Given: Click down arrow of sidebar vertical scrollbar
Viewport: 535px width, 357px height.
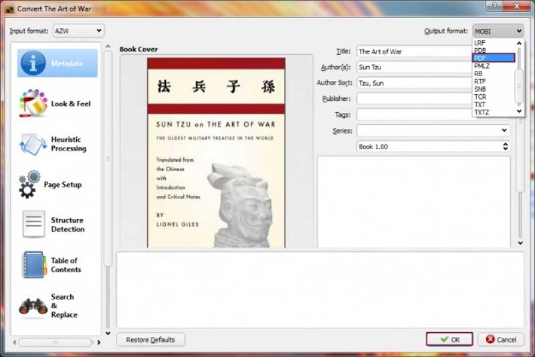Looking at the screenshot, I should [108, 333].
